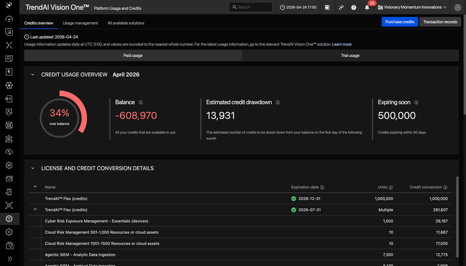Expand the sidebar with double-chevron icon
Image resolution: width=466 pixels, height=266 pixels.
tap(9, 258)
